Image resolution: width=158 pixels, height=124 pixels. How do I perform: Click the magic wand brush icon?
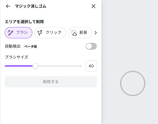click(x=10, y=33)
